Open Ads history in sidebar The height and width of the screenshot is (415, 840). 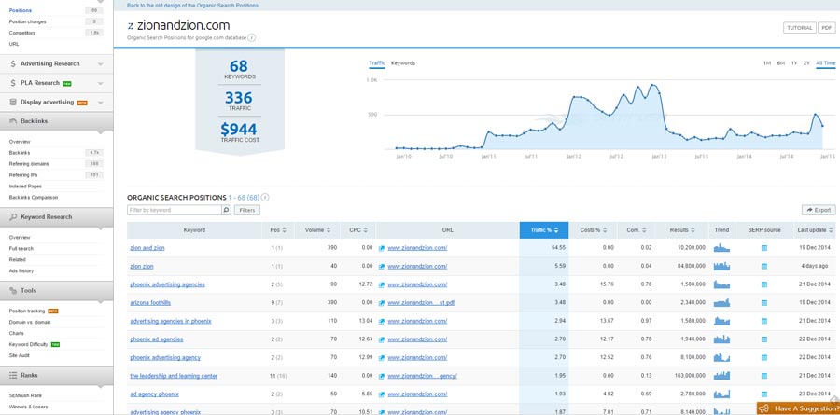(x=21, y=271)
